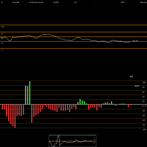Click the tallest green histogram bar
This screenshot has height=147, width=147.
[x=30, y=93]
